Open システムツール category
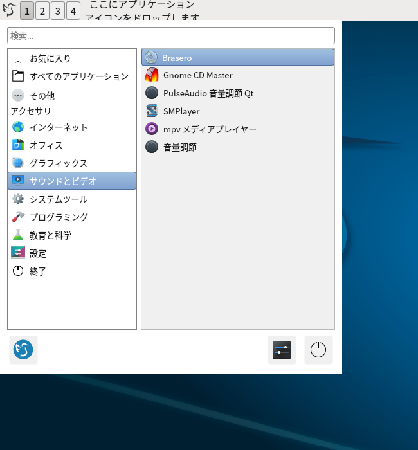 [x=72, y=199]
